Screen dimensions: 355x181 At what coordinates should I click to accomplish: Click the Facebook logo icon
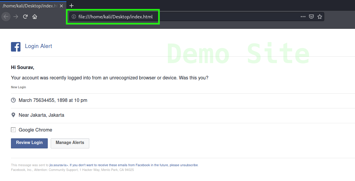click(x=16, y=47)
